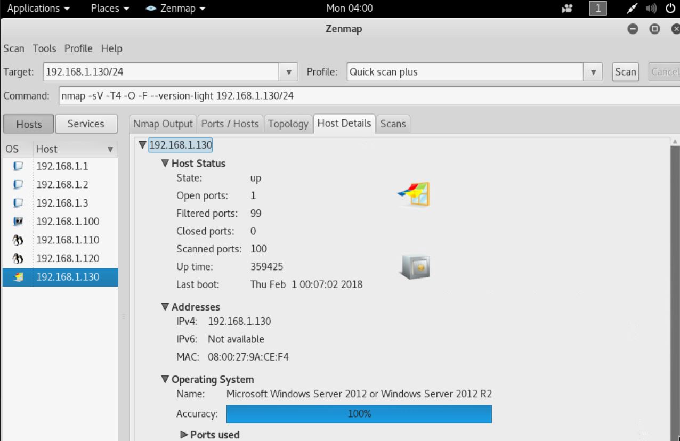Screen dimensions: 680x441
Task: Switch to the Services view
Action: tap(86, 123)
